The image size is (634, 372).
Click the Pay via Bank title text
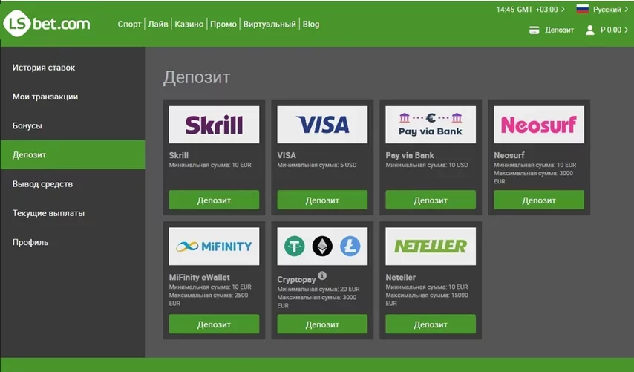(x=410, y=155)
